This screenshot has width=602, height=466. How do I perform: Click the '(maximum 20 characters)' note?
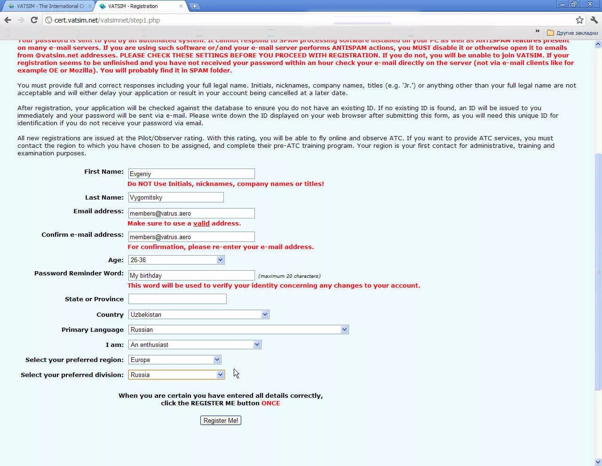[x=289, y=276]
